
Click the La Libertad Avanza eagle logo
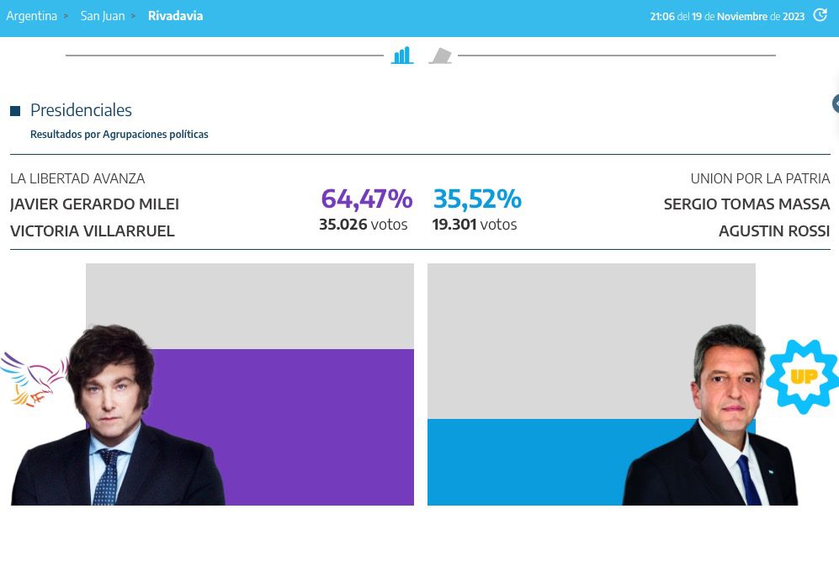[35, 378]
